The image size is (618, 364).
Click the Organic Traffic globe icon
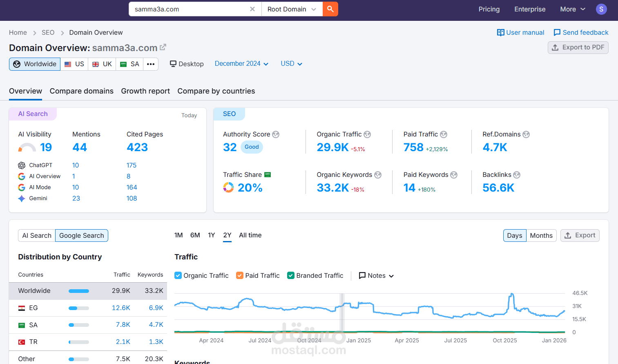pyautogui.click(x=367, y=134)
